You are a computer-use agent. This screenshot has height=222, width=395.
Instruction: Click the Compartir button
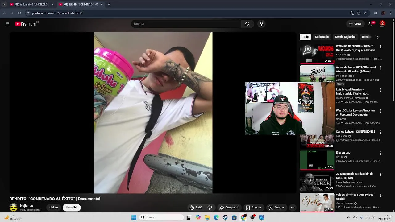tap(229, 208)
